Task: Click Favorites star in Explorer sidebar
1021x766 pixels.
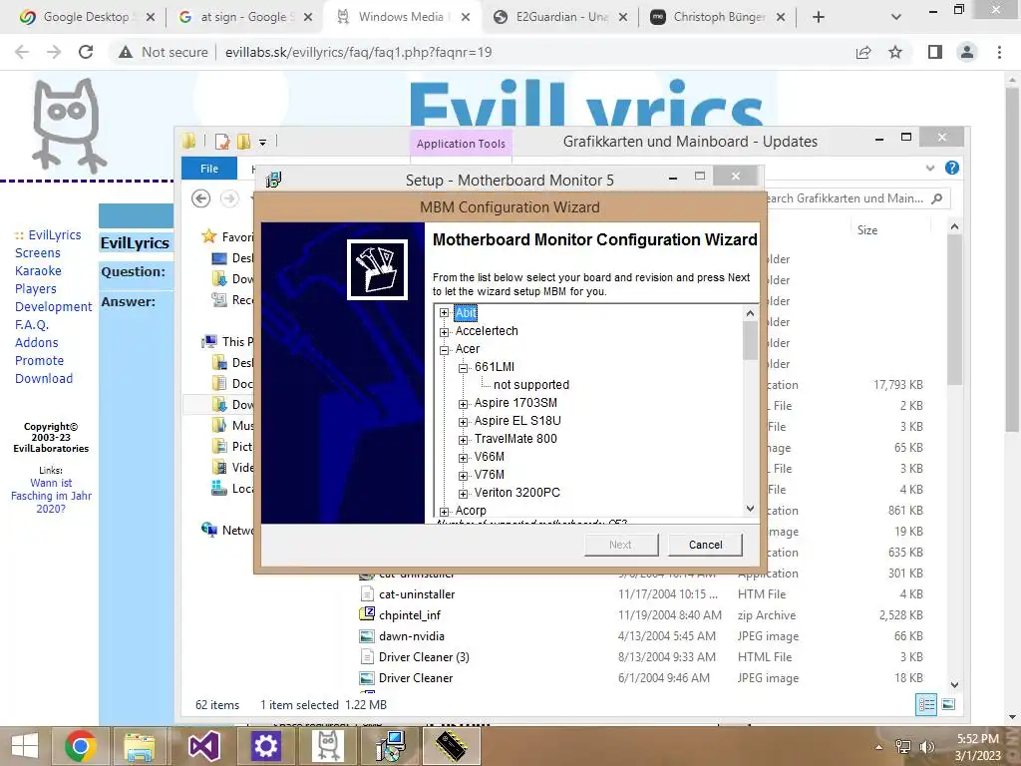Action: [209, 235]
